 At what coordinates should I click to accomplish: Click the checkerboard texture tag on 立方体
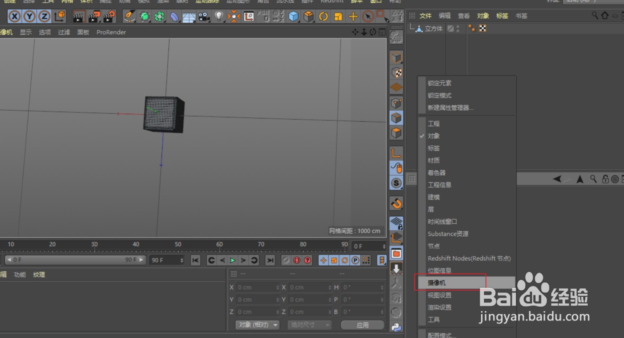(x=482, y=28)
